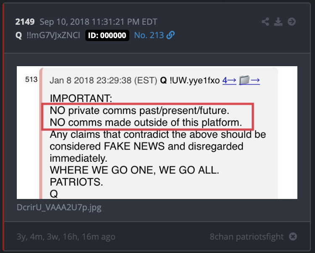Screen dimensions: 315x253
Task: Click the share icon on post 2149
Action: (265, 22)
